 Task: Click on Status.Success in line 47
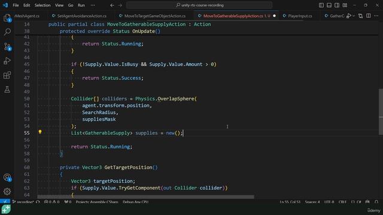(121, 78)
